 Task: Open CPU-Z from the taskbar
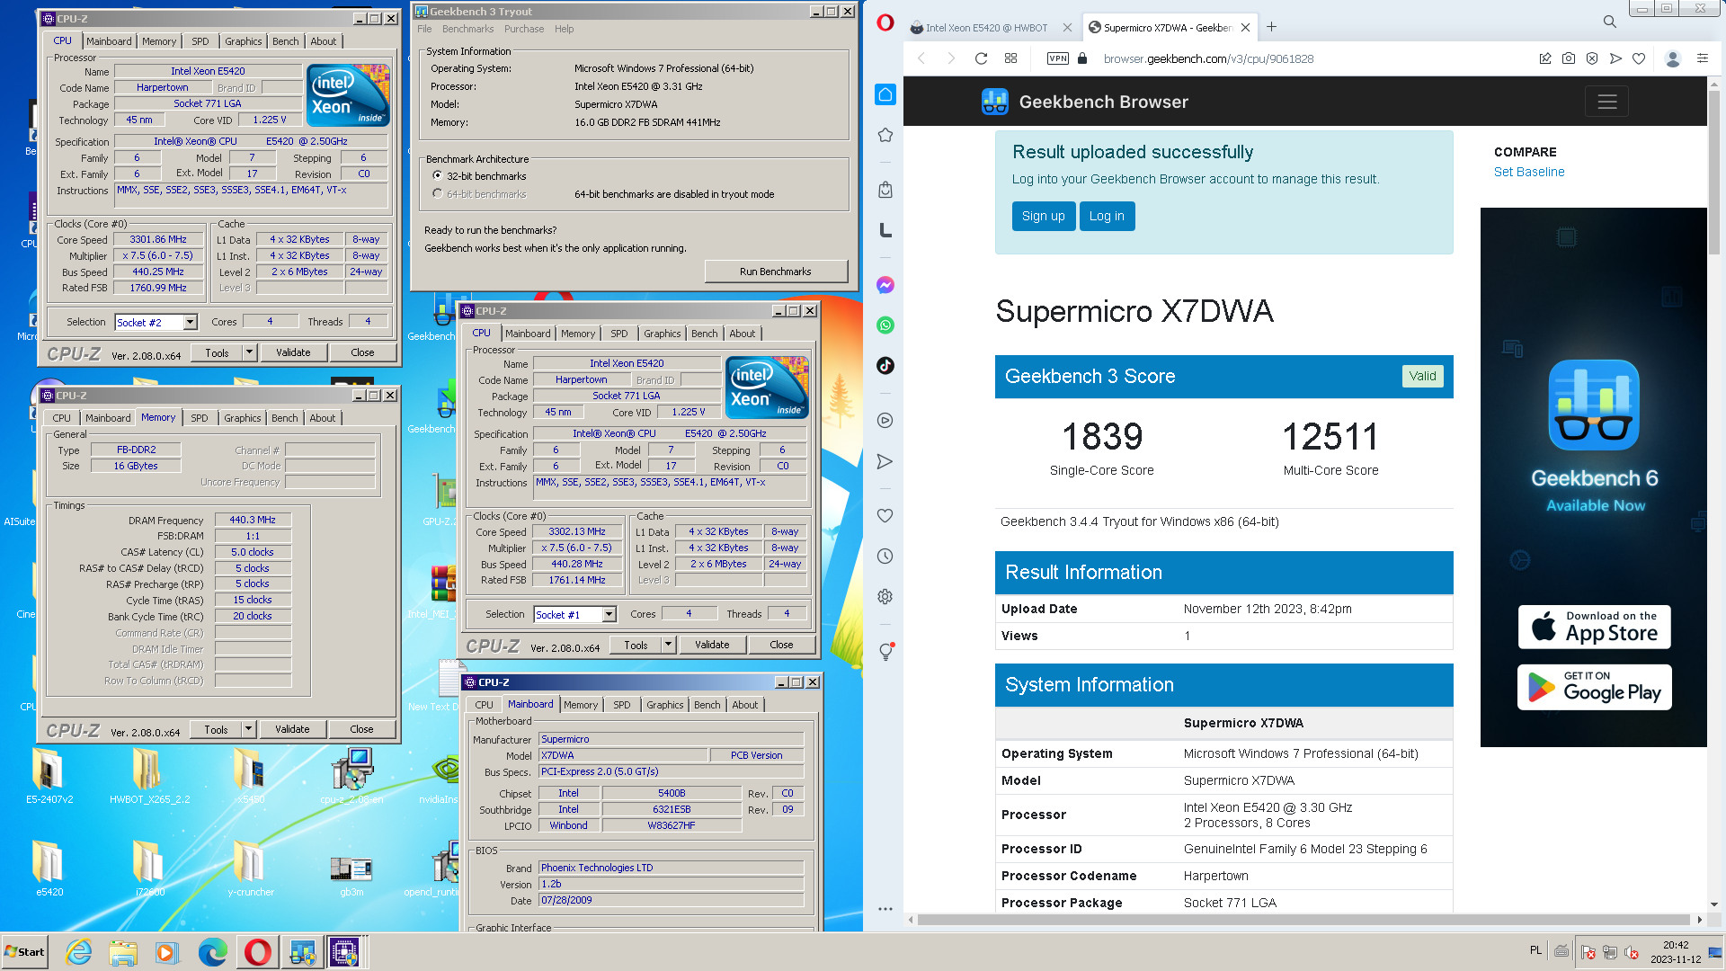point(344,952)
